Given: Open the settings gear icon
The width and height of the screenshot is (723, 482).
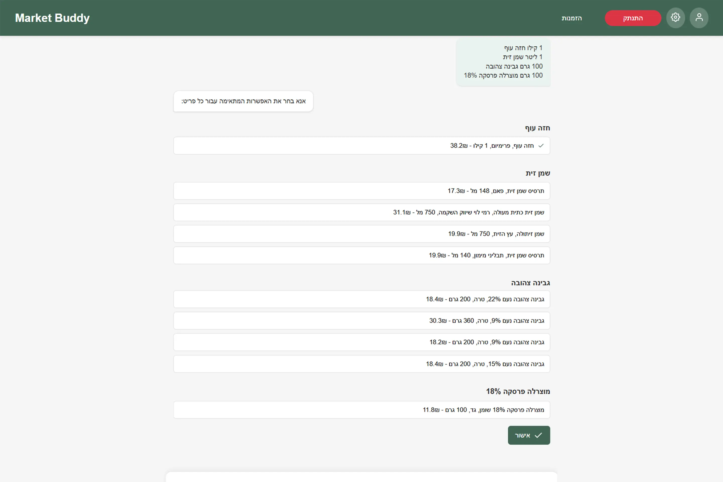Looking at the screenshot, I should (675, 18).
